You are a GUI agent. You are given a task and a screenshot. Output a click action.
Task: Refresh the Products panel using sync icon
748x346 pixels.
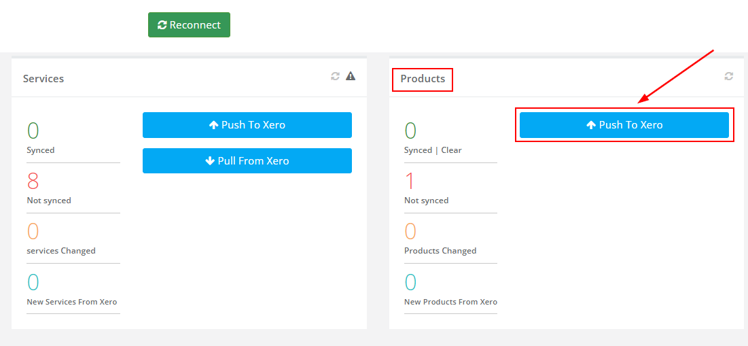pyautogui.click(x=728, y=76)
